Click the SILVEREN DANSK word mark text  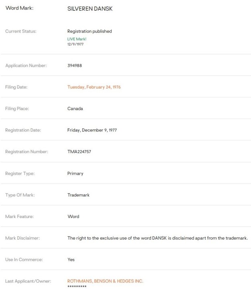90,8
